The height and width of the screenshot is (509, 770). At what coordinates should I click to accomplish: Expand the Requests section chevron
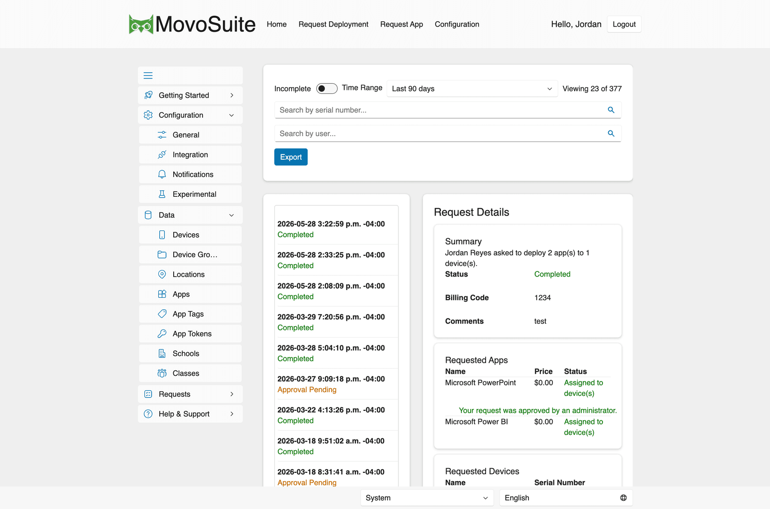[x=232, y=394]
